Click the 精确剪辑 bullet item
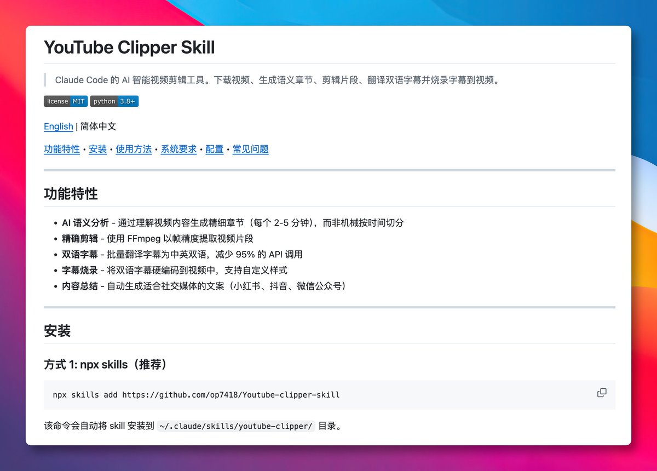 158,239
